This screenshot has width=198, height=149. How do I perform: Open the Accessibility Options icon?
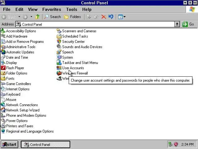(3, 31)
